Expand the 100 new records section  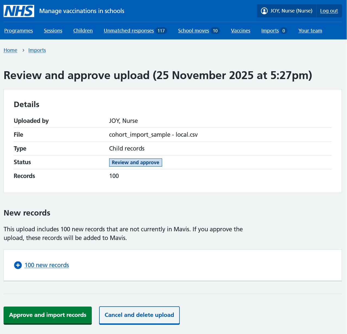[x=46, y=265]
